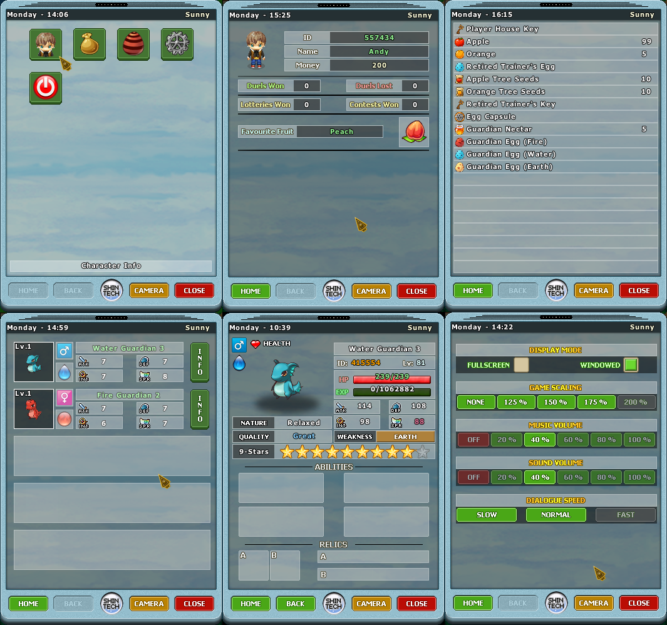The width and height of the screenshot is (667, 625).
Task: Click CLOSE on the guardian detail panel
Action: pos(416,604)
